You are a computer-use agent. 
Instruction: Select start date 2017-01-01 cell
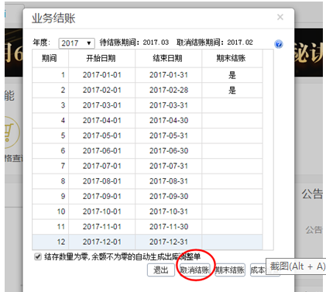(x=101, y=75)
